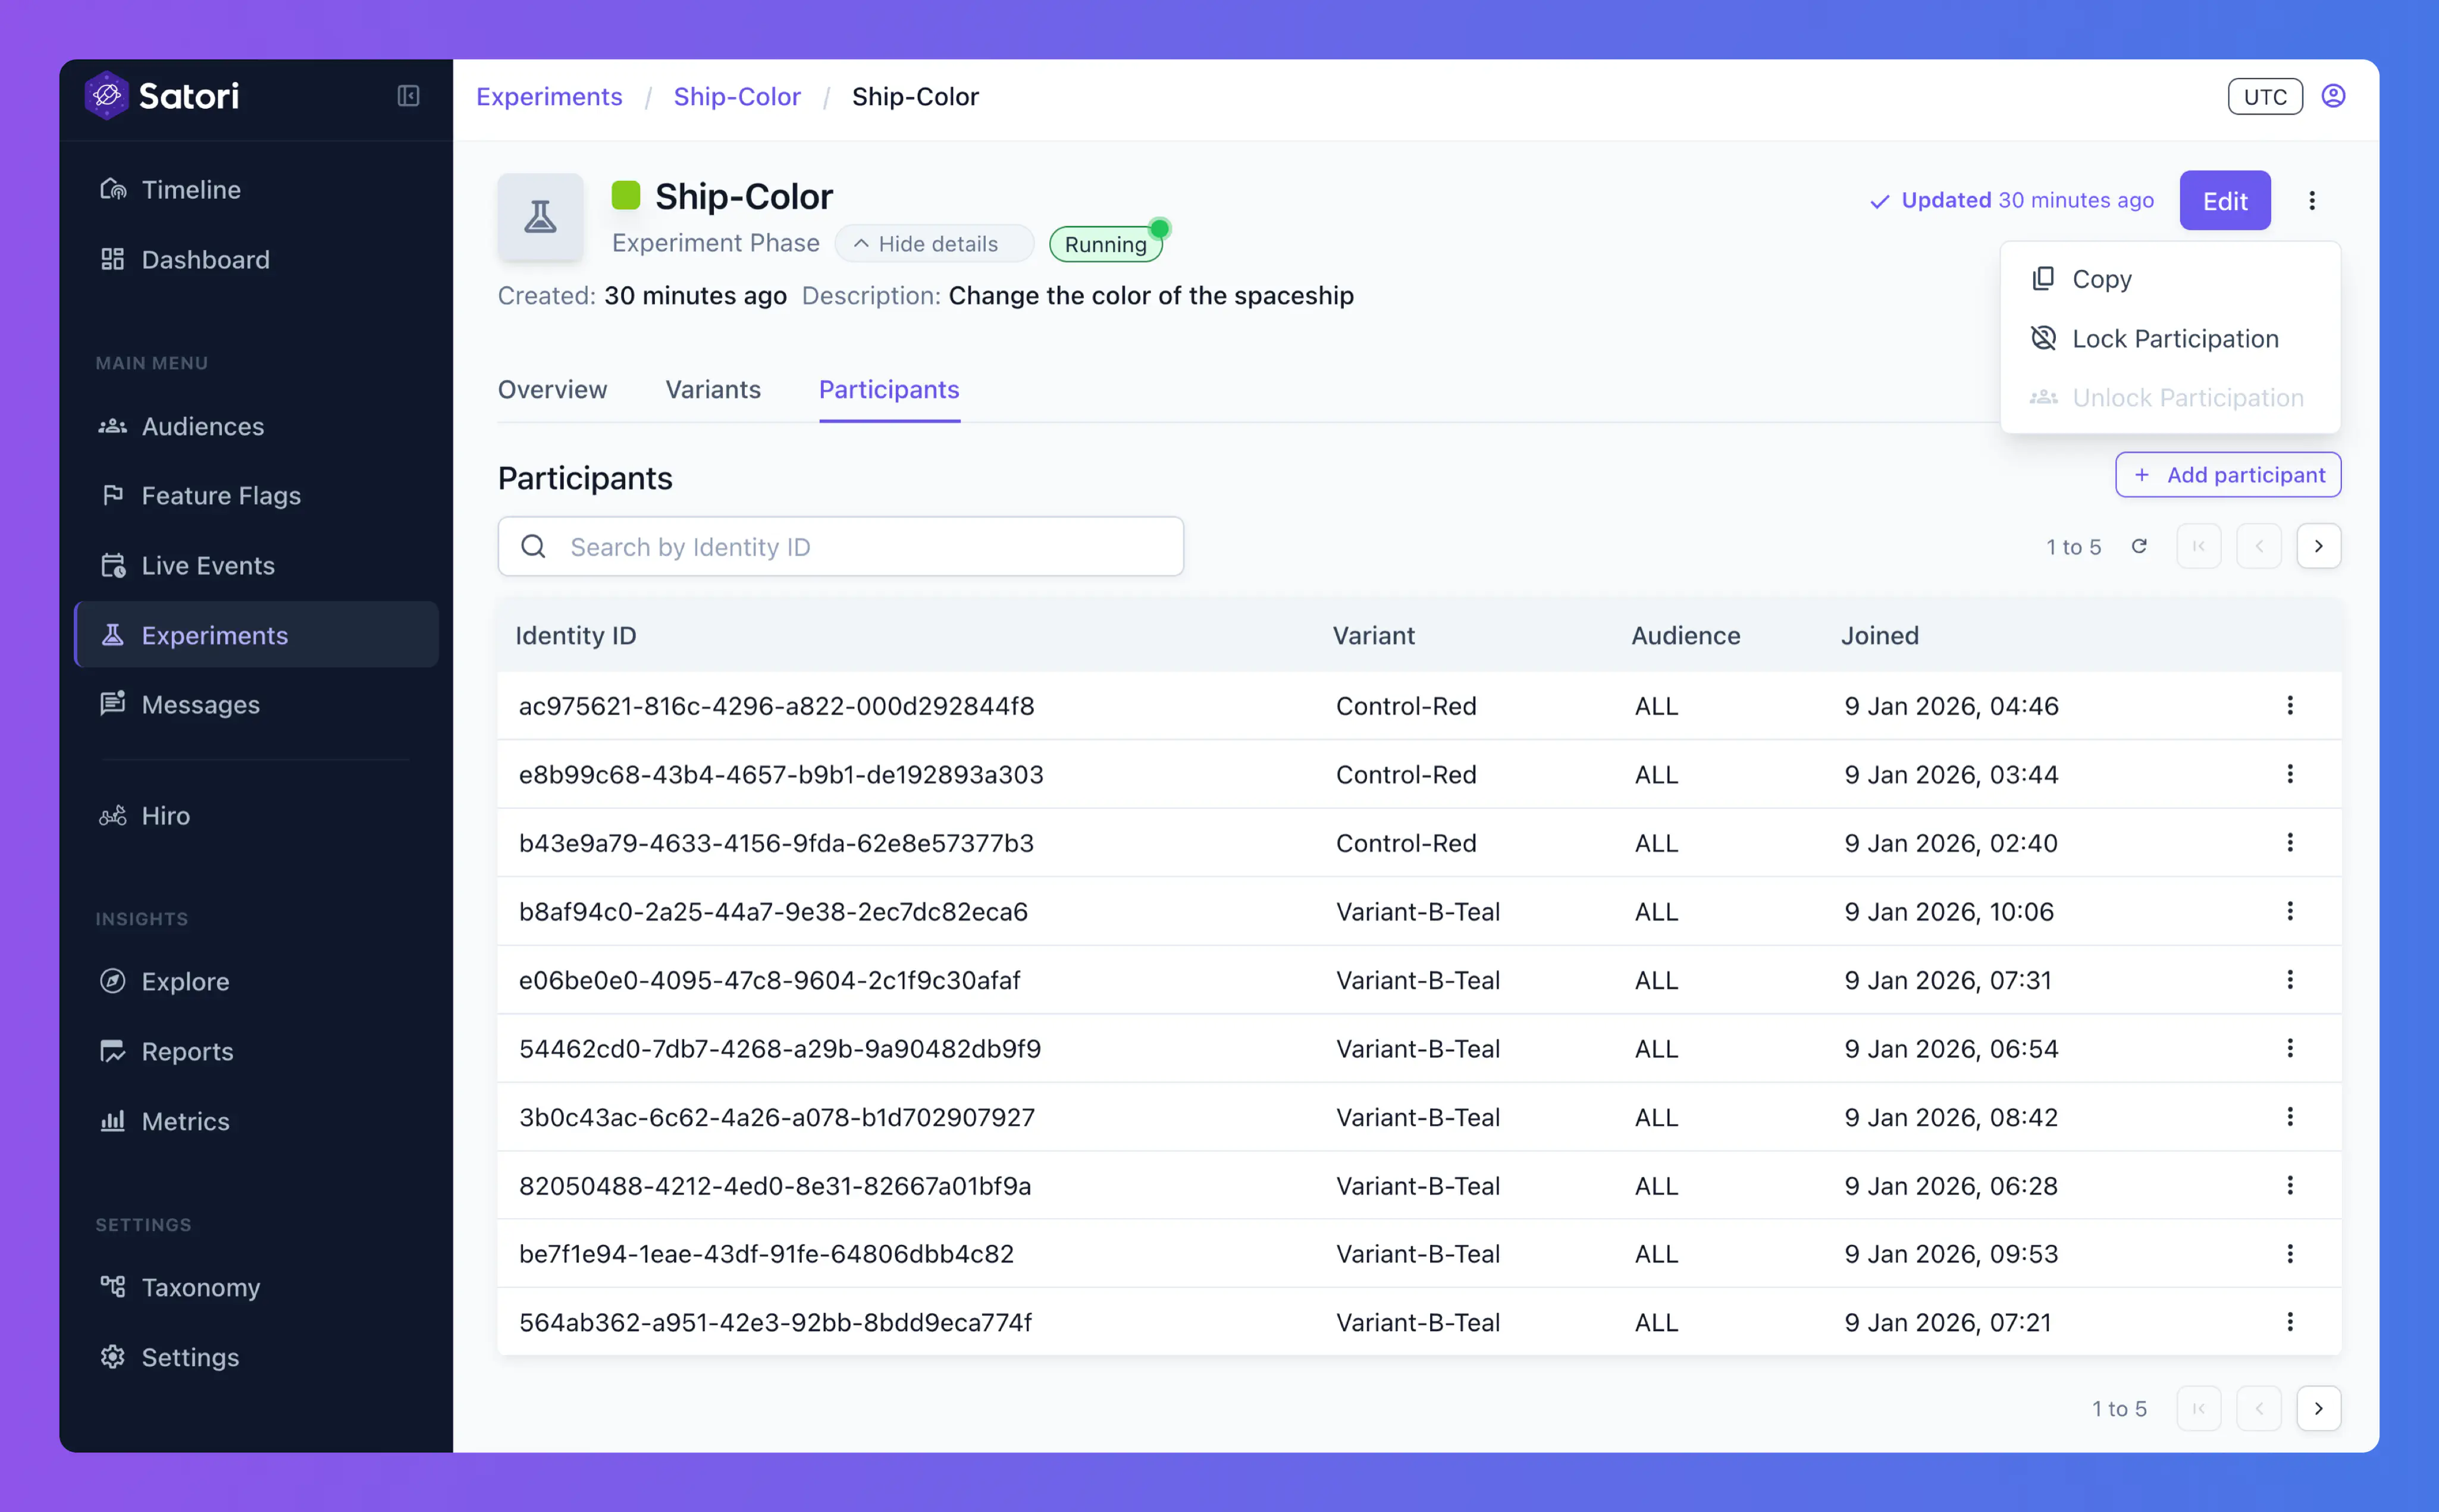Toggle the UTC timezone button
2439x1512 pixels.
coord(2264,97)
